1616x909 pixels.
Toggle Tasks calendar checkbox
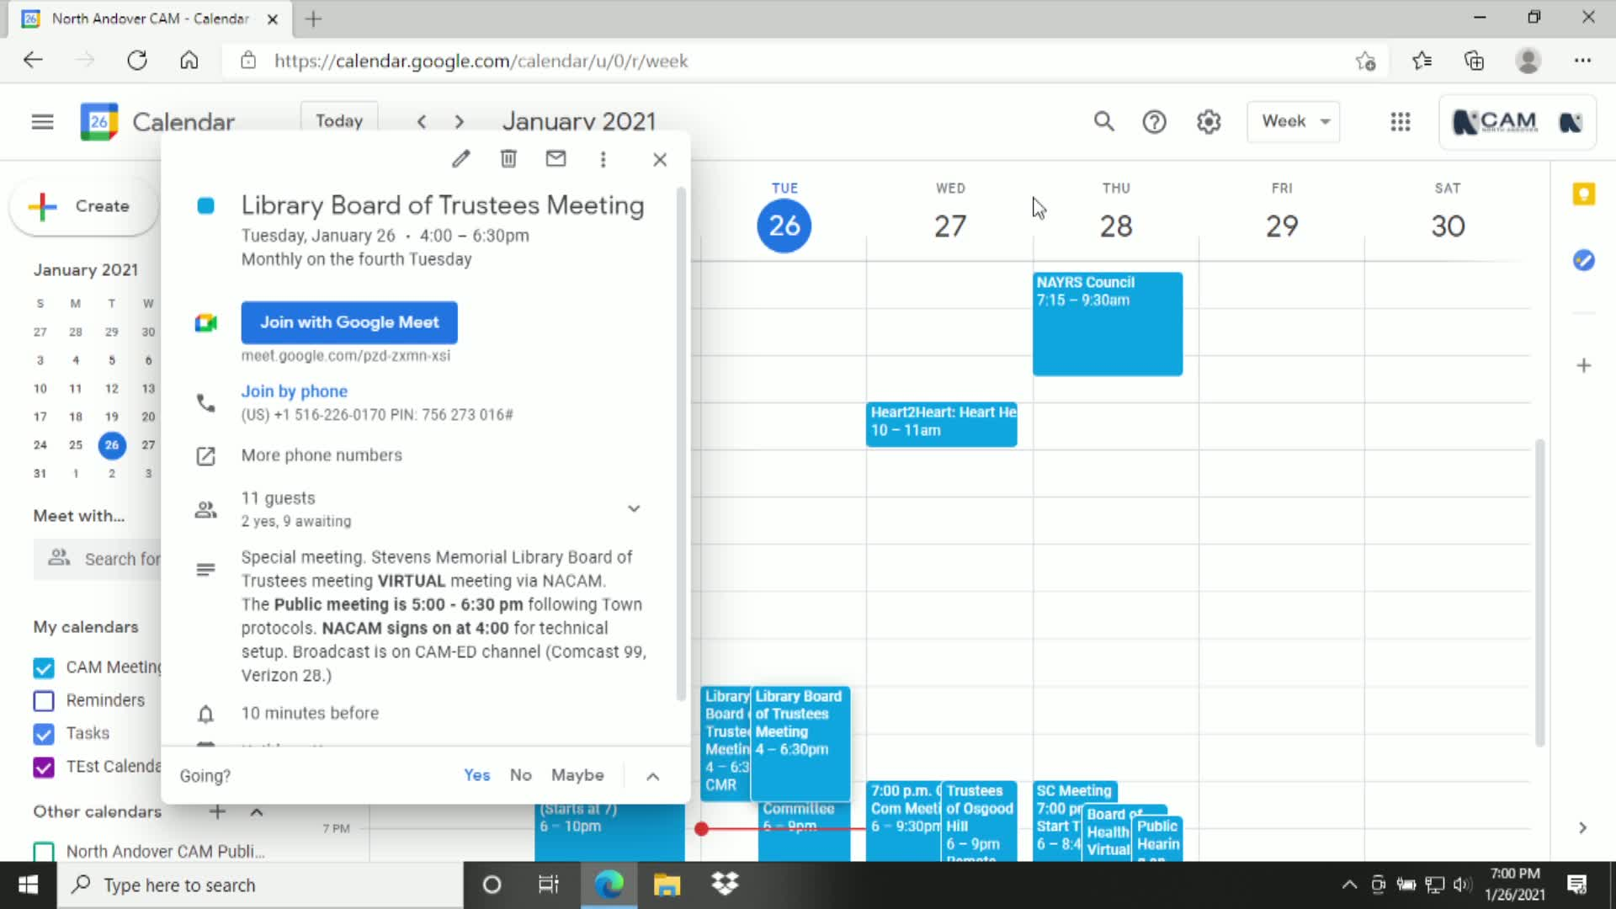(x=44, y=734)
